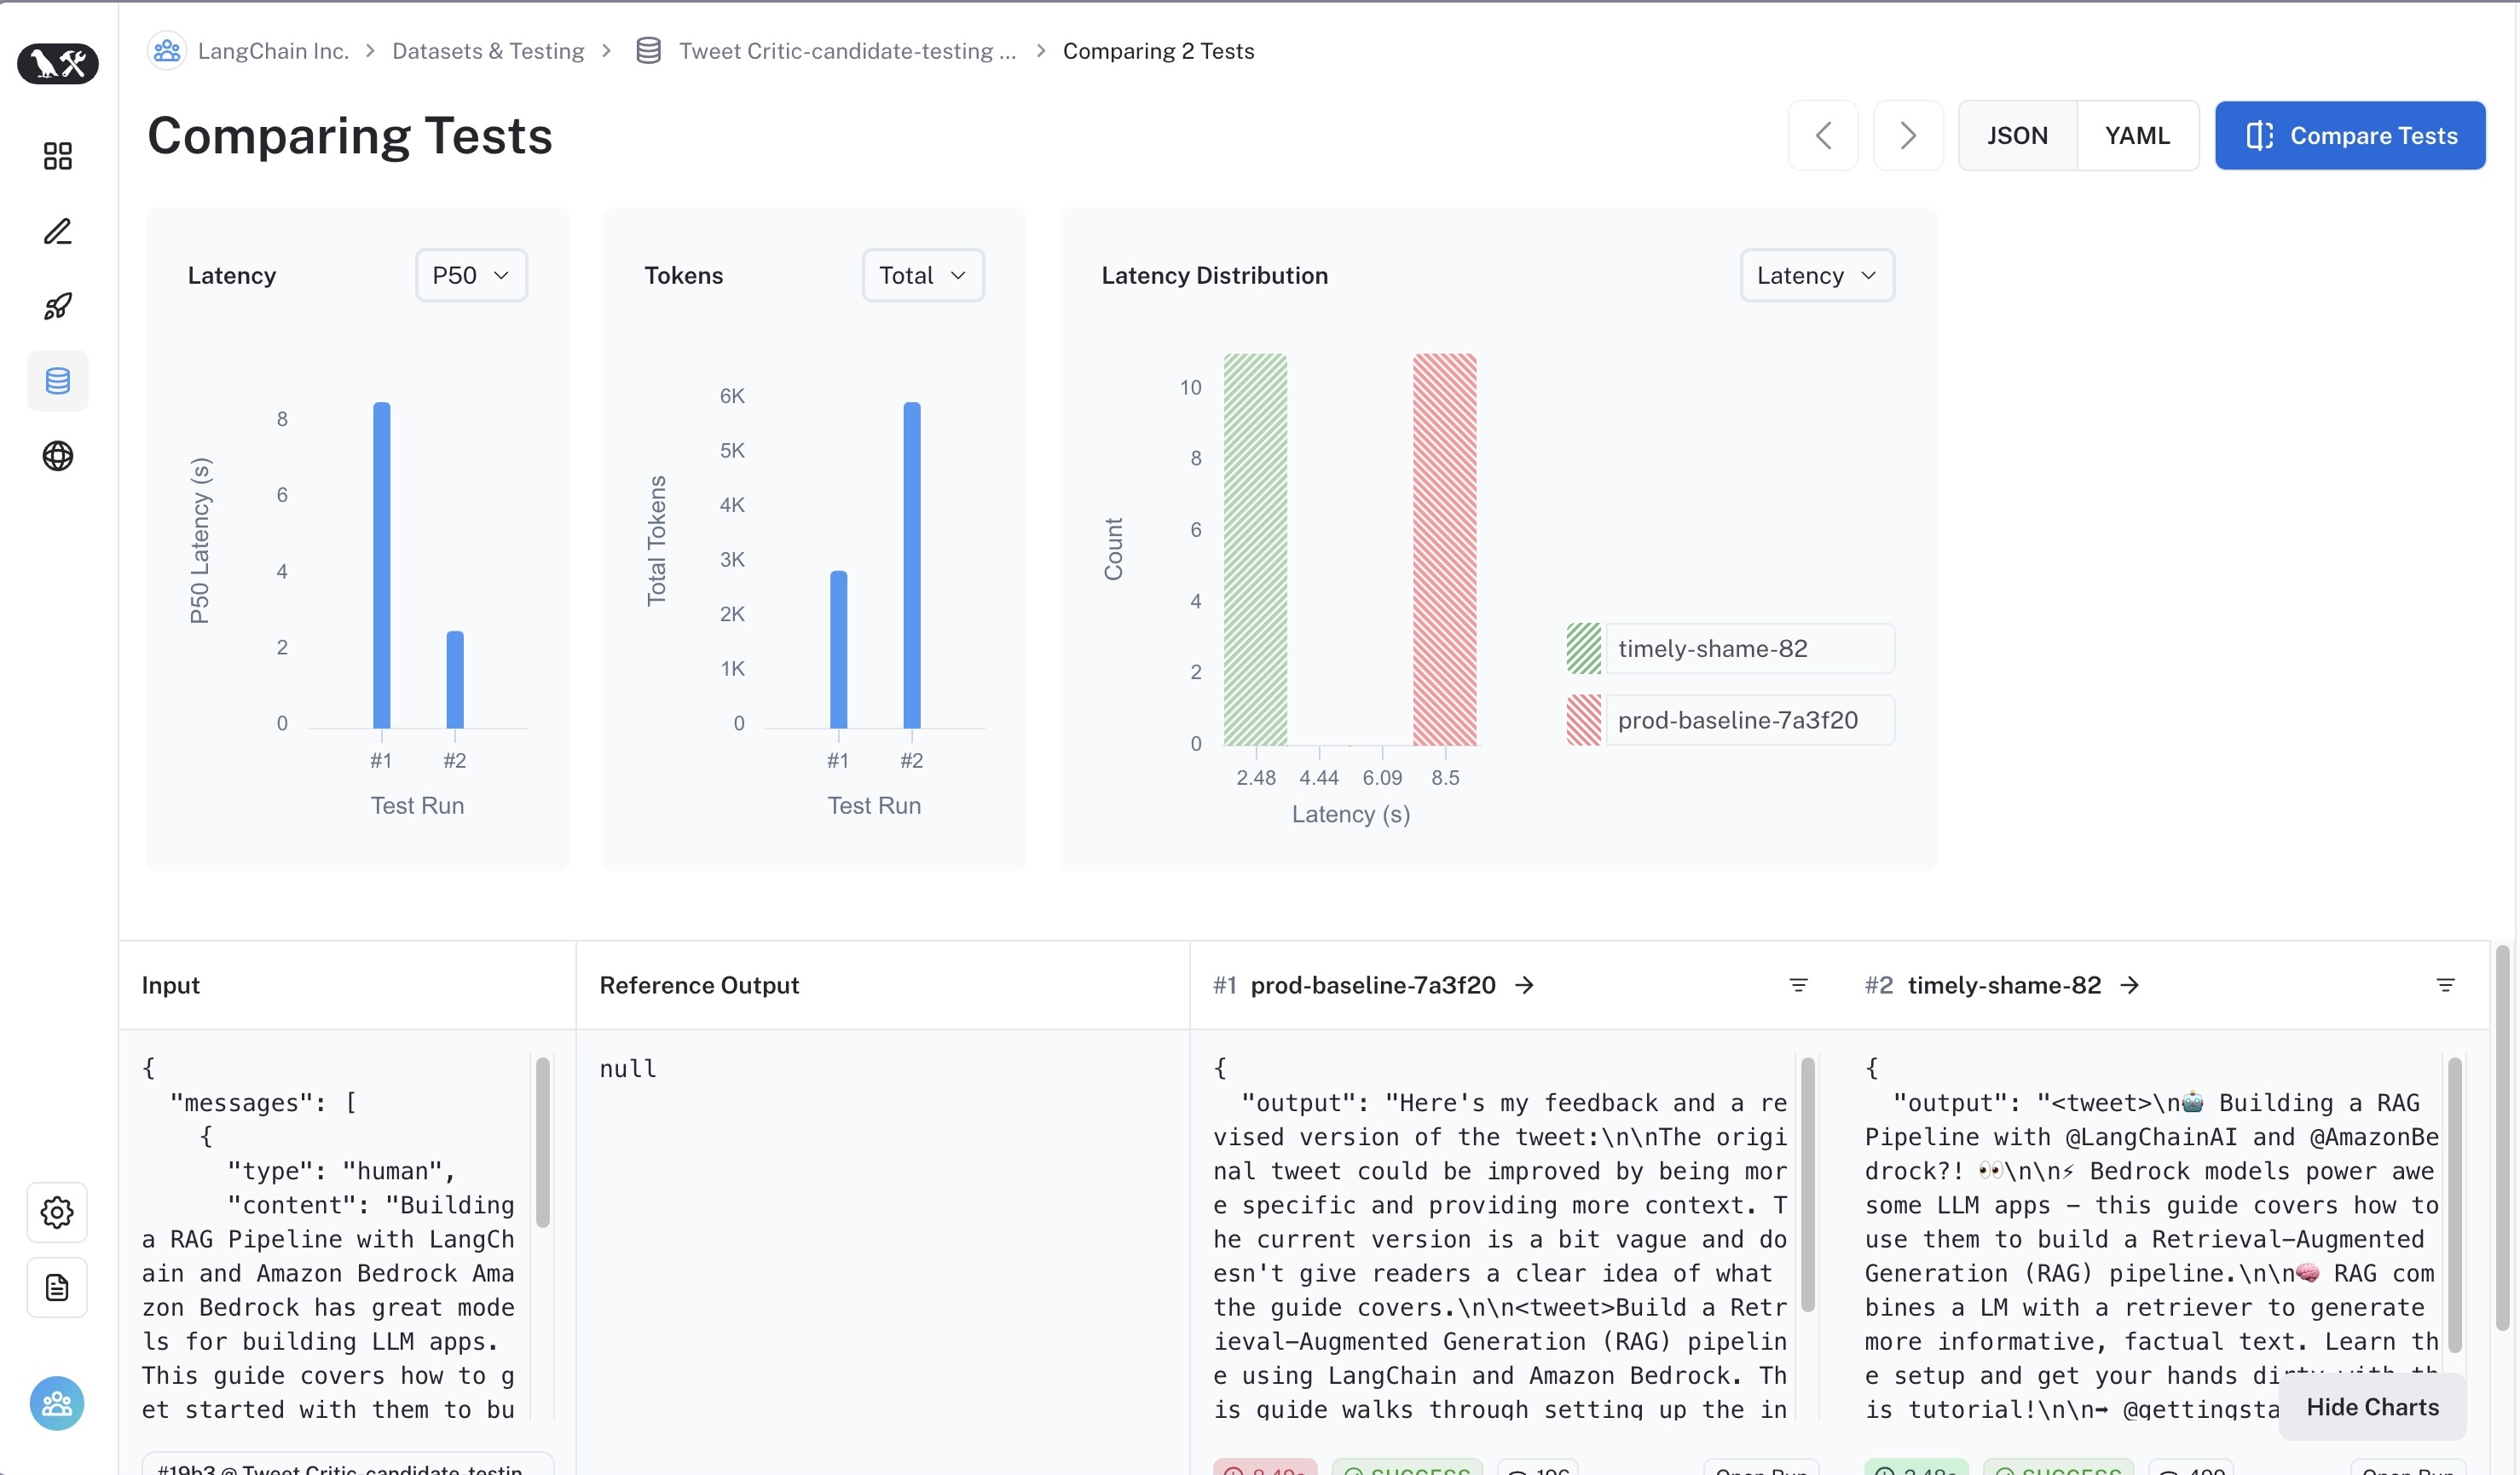Click filter icon for timely-shame-82 column
This screenshot has width=2520, height=1475.
(2446, 985)
